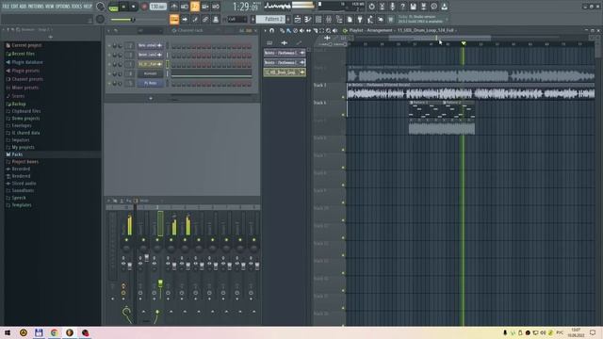Mute the second channel rack channel LED
The width and height of the screenshot is (603, 339).
[x=109, y=55]
